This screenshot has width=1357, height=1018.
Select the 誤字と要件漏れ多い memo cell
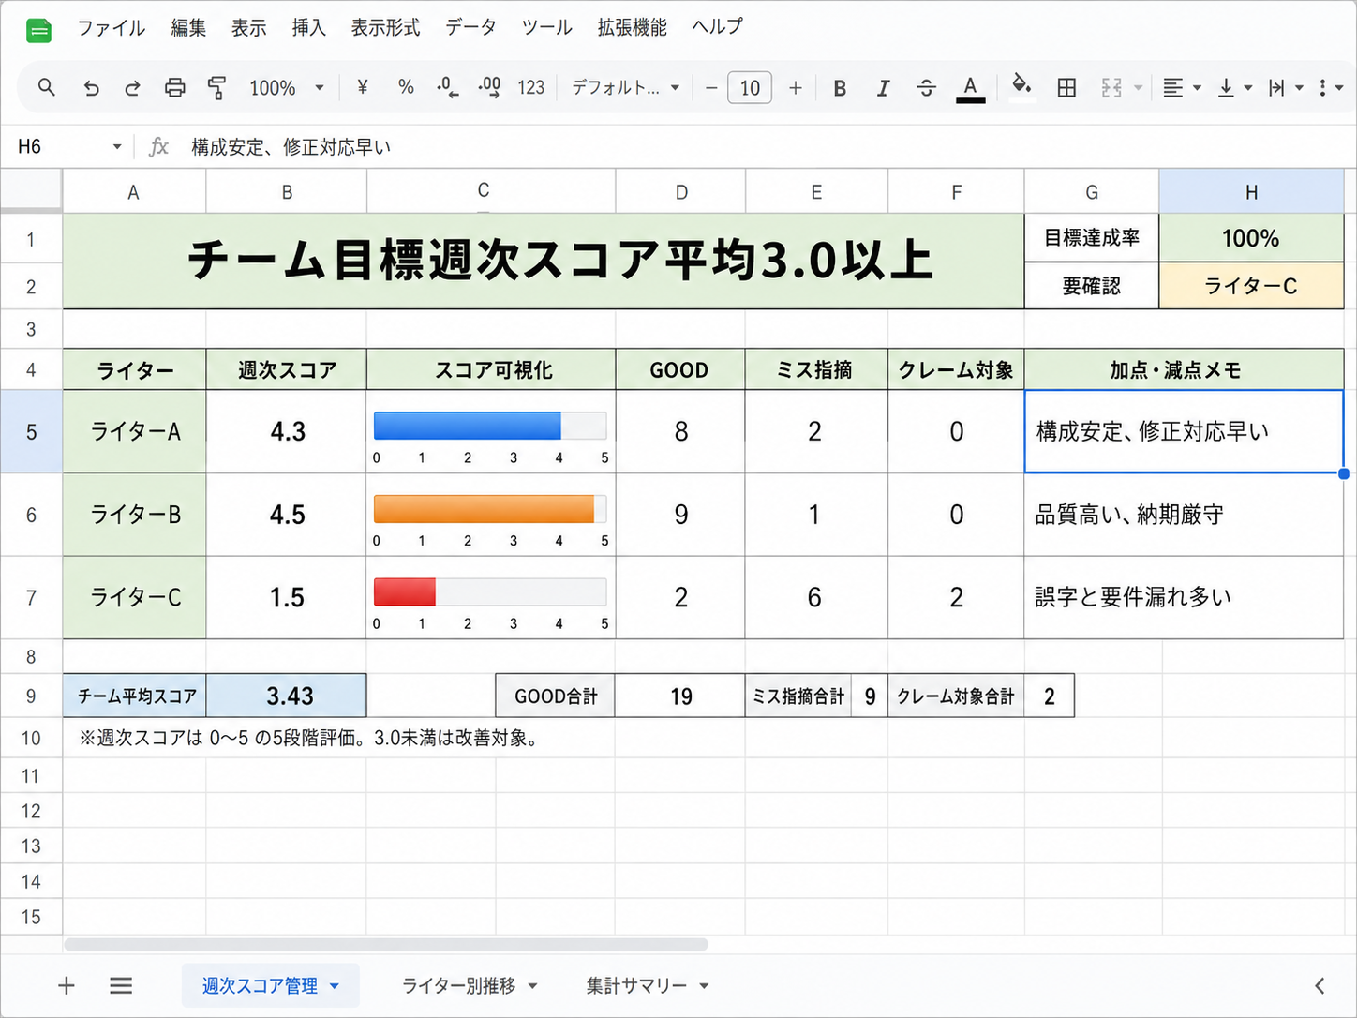pyautogui.click(x=1184, y=598)
